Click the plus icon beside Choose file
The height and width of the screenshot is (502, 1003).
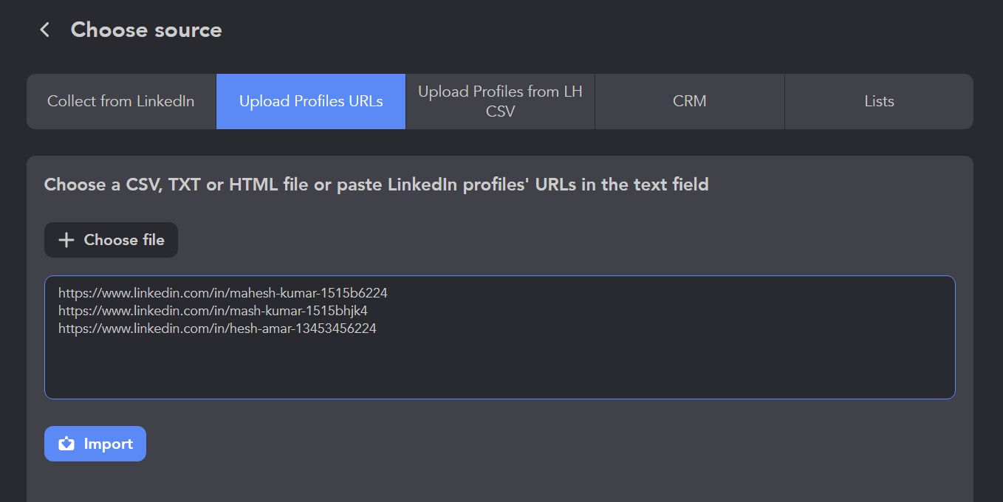66,240
